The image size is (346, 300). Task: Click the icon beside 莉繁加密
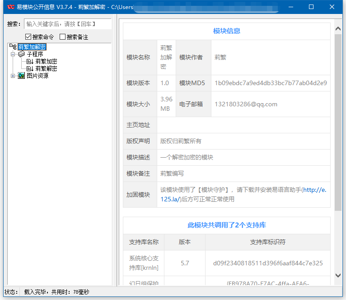pos(30,61)
